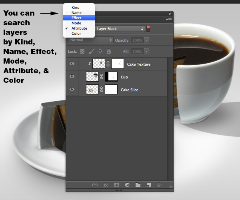This screenshot has width=240, height=200.
Task: Click the link layers icon
Action: 95,185
